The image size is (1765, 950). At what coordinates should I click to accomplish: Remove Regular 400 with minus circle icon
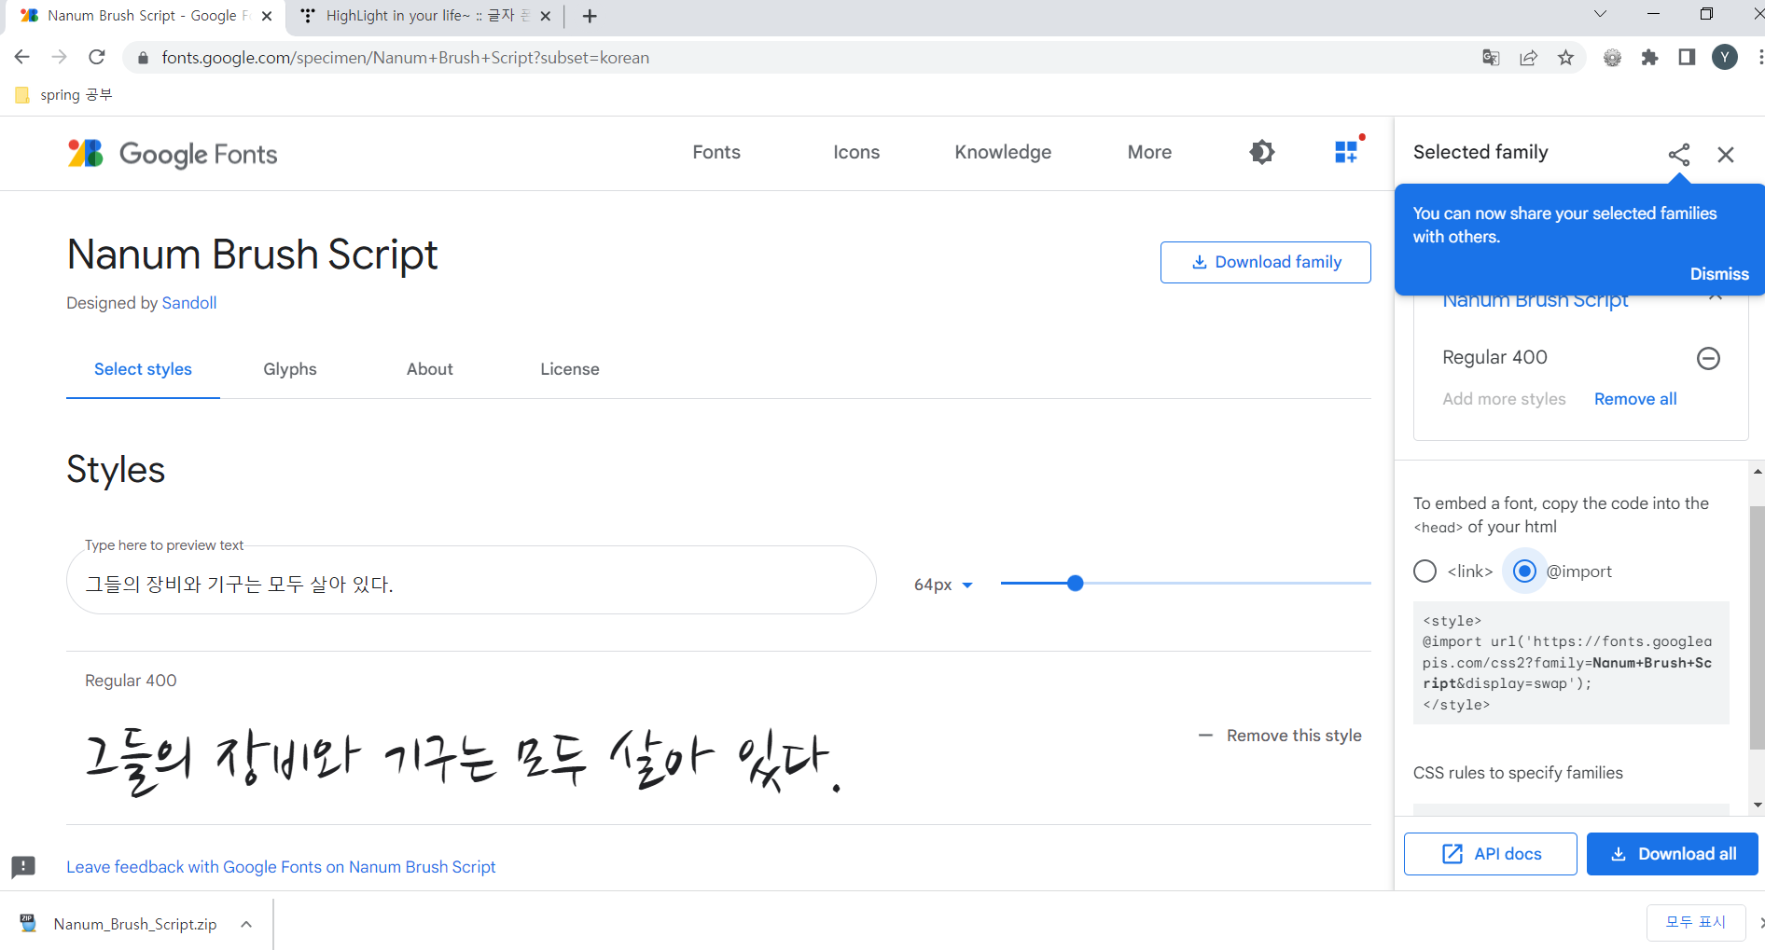1708,358
